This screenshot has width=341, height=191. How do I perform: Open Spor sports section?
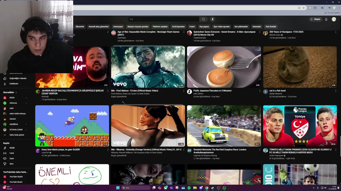(x=15, y=164)
